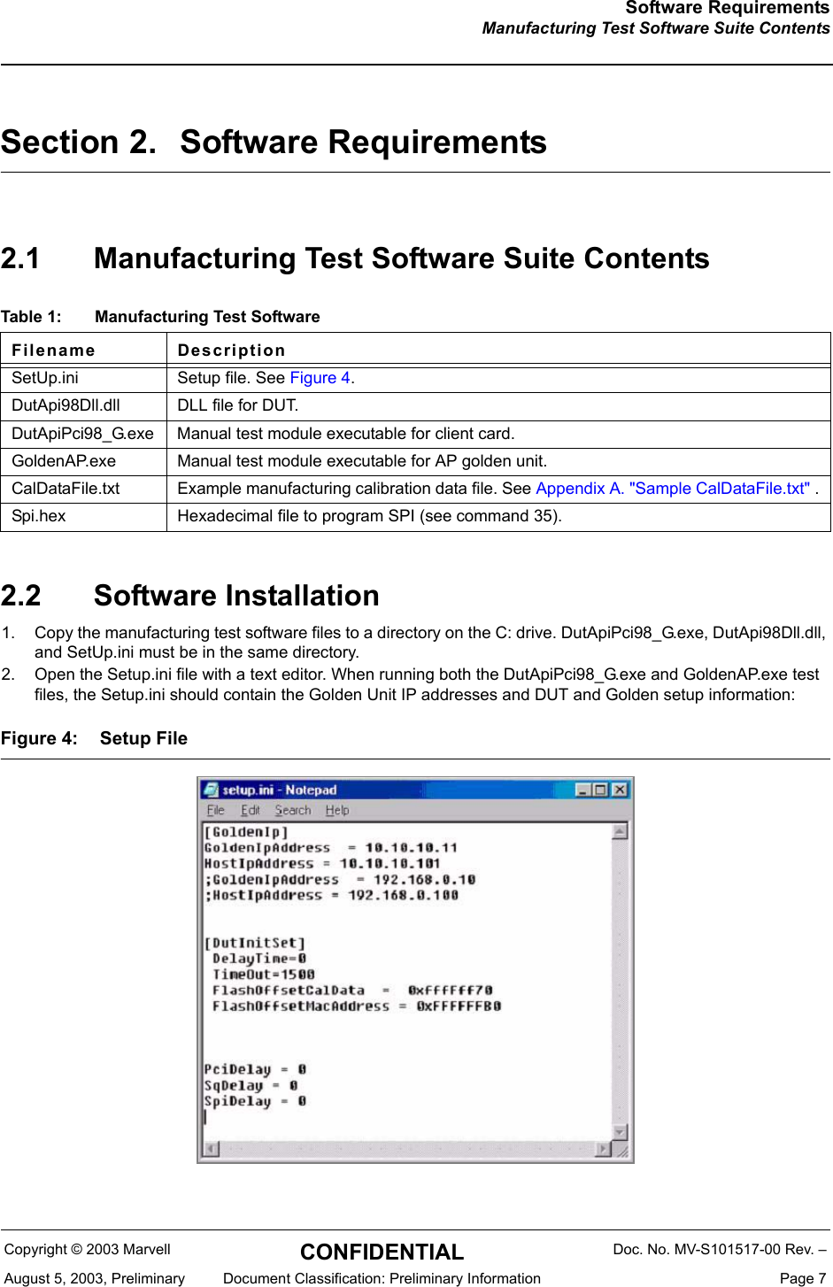Open the Edit menu in Notepad
The width and height of the screenshot is (833, 1287).
[x=251, y=810]
